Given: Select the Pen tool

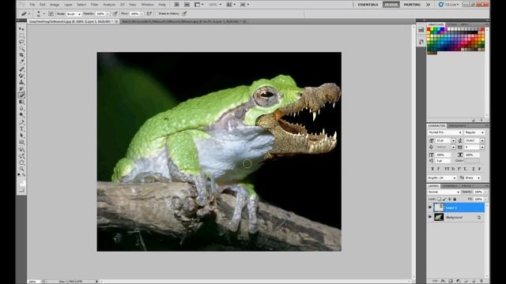Looking at the screenshot, I should 21,122.
